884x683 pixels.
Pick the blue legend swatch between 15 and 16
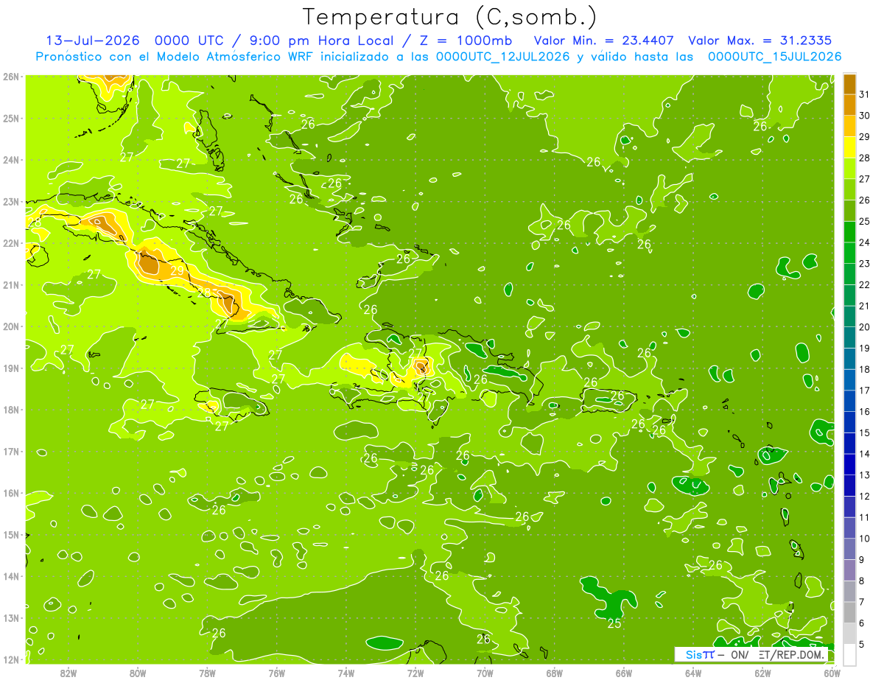pos(849,422)
